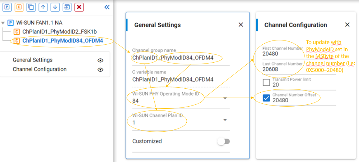The image size is (359, 162).
Task: Collapse the sidebar with double chevron
Action: [107, 7]
